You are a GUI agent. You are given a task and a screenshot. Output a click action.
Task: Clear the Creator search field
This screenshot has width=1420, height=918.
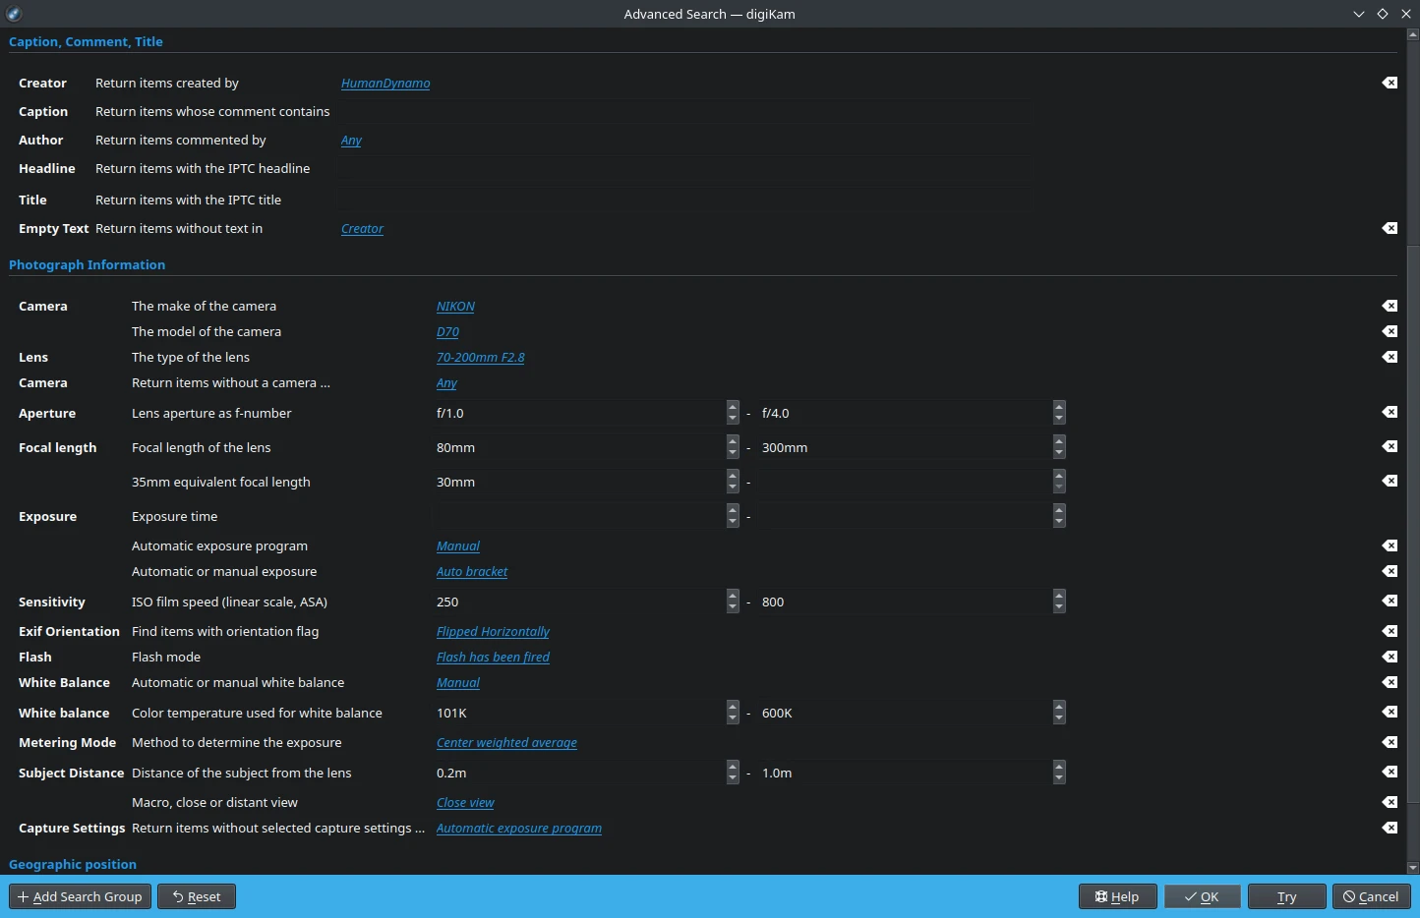(x=1389, y=83)
